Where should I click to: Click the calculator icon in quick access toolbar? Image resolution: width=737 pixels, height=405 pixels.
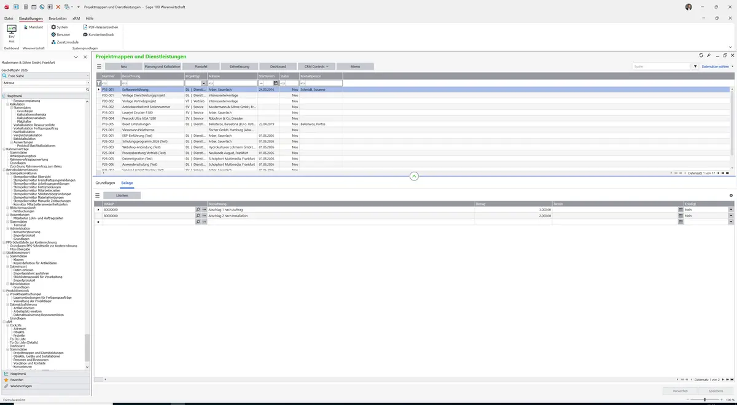pos(25,6)
